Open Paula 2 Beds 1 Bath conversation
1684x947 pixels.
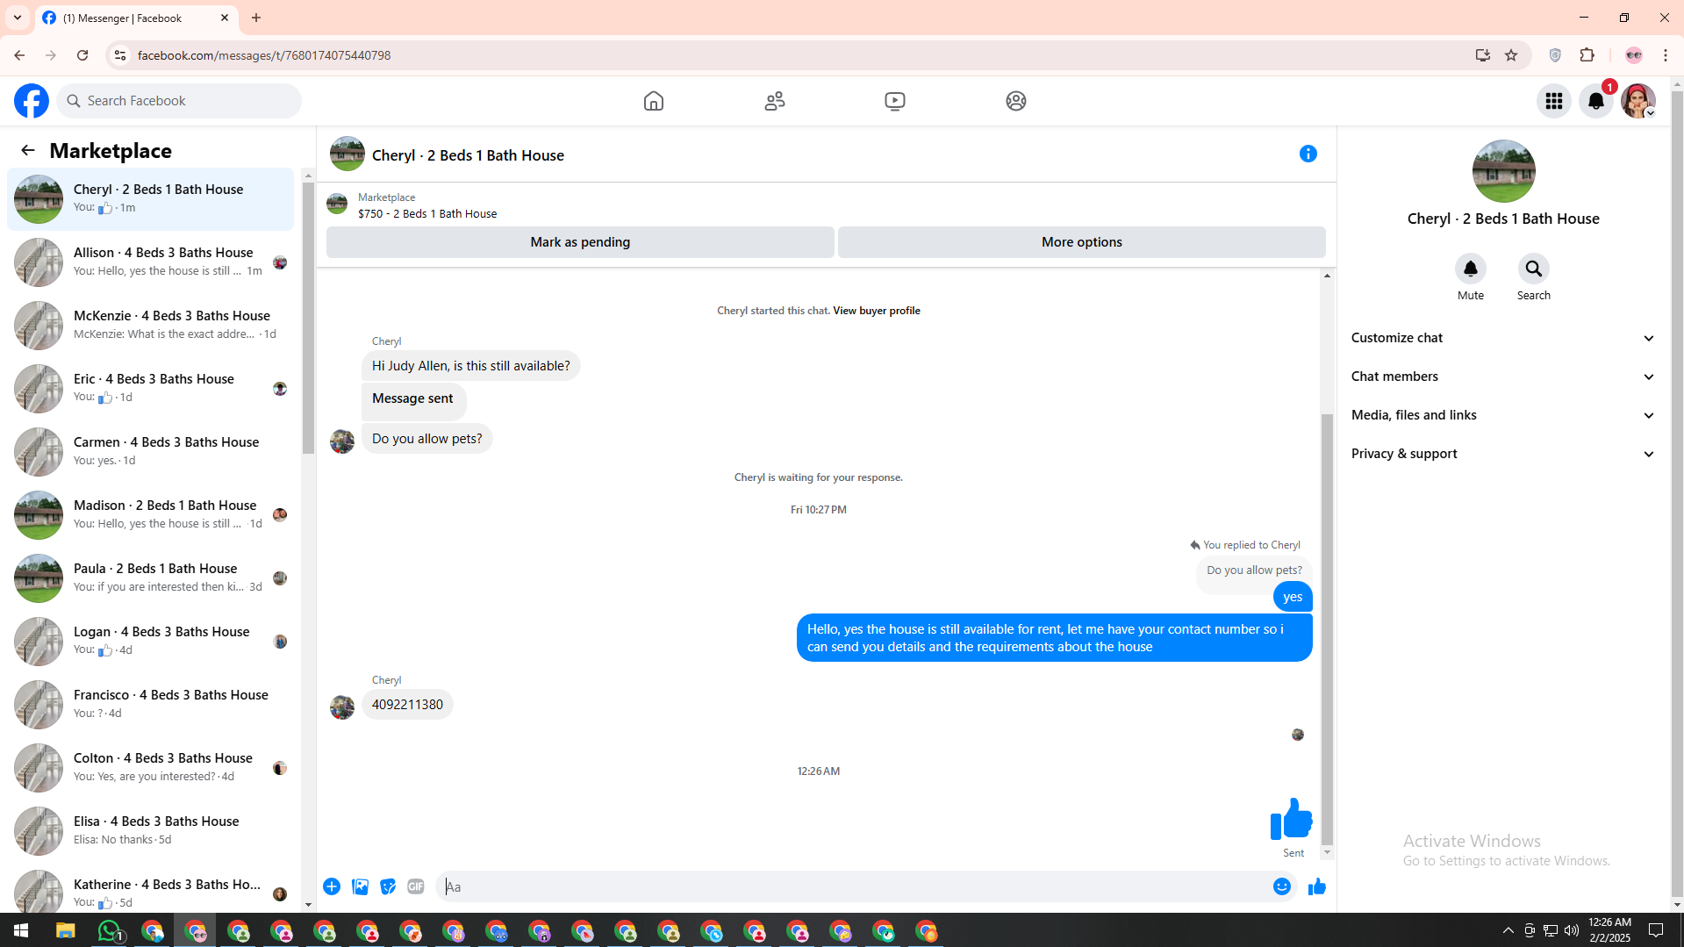click(151, 578)
